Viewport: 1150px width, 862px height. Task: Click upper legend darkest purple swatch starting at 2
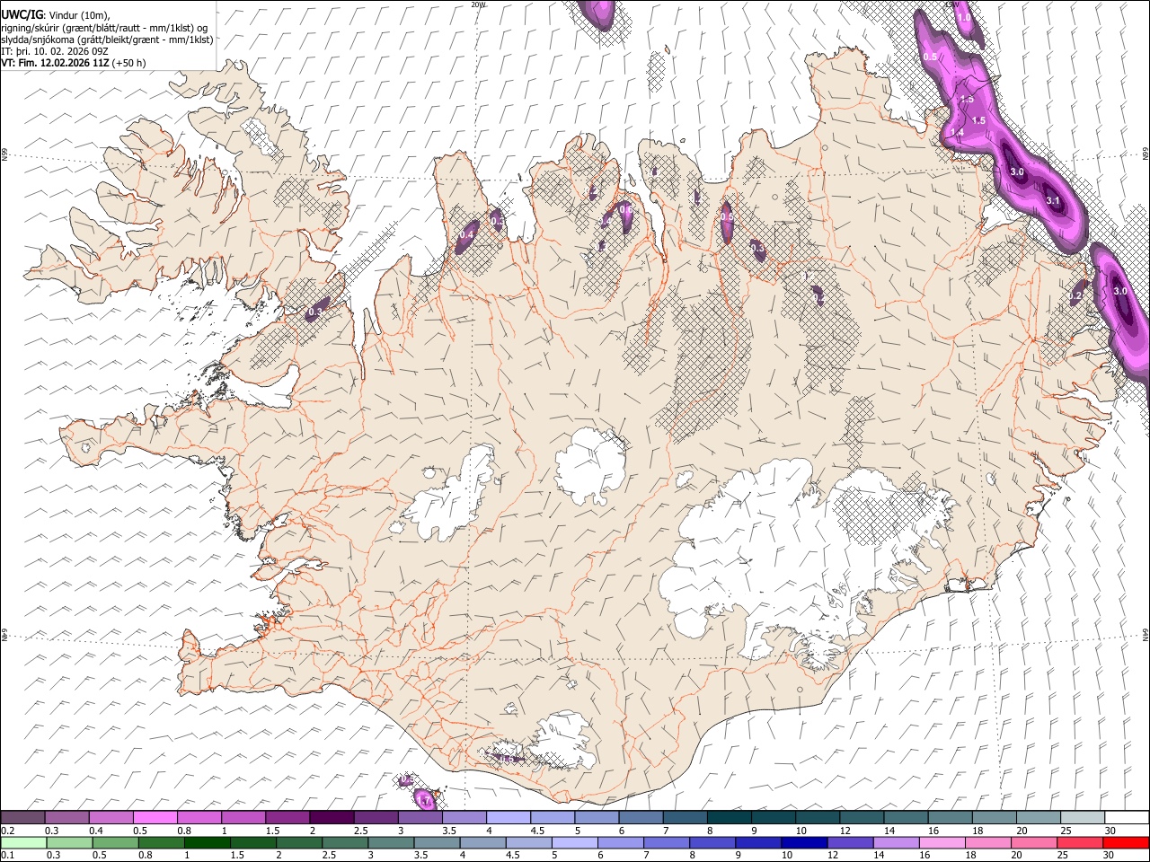332,817
